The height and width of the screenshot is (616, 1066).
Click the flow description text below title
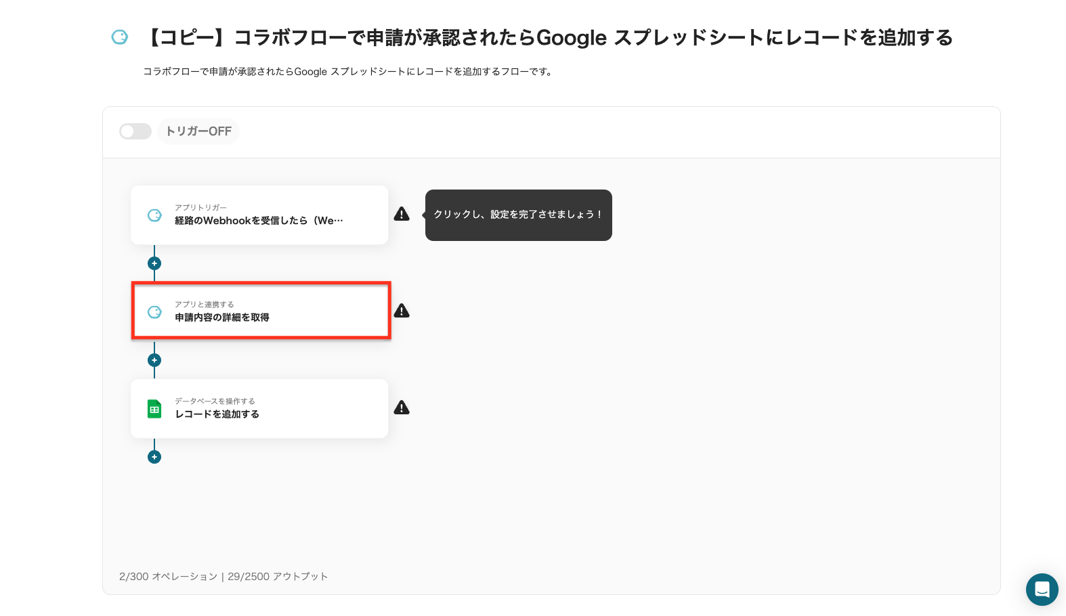tap(349, 72)
